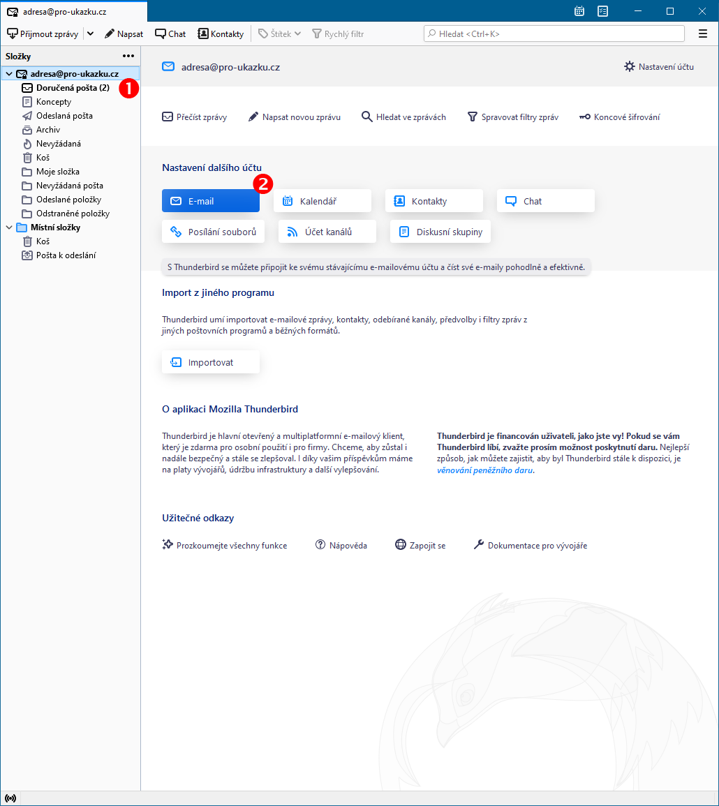Click the online status icon in status bar
Viewport: 719px width, 806px height.
pos(10,798)
